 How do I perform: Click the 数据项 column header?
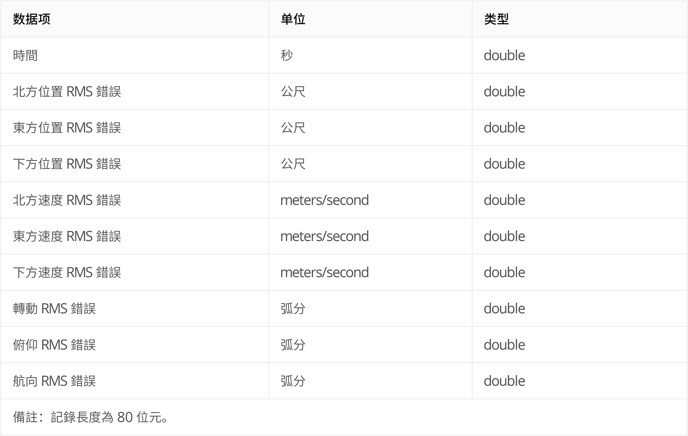[x=31, y=19]
